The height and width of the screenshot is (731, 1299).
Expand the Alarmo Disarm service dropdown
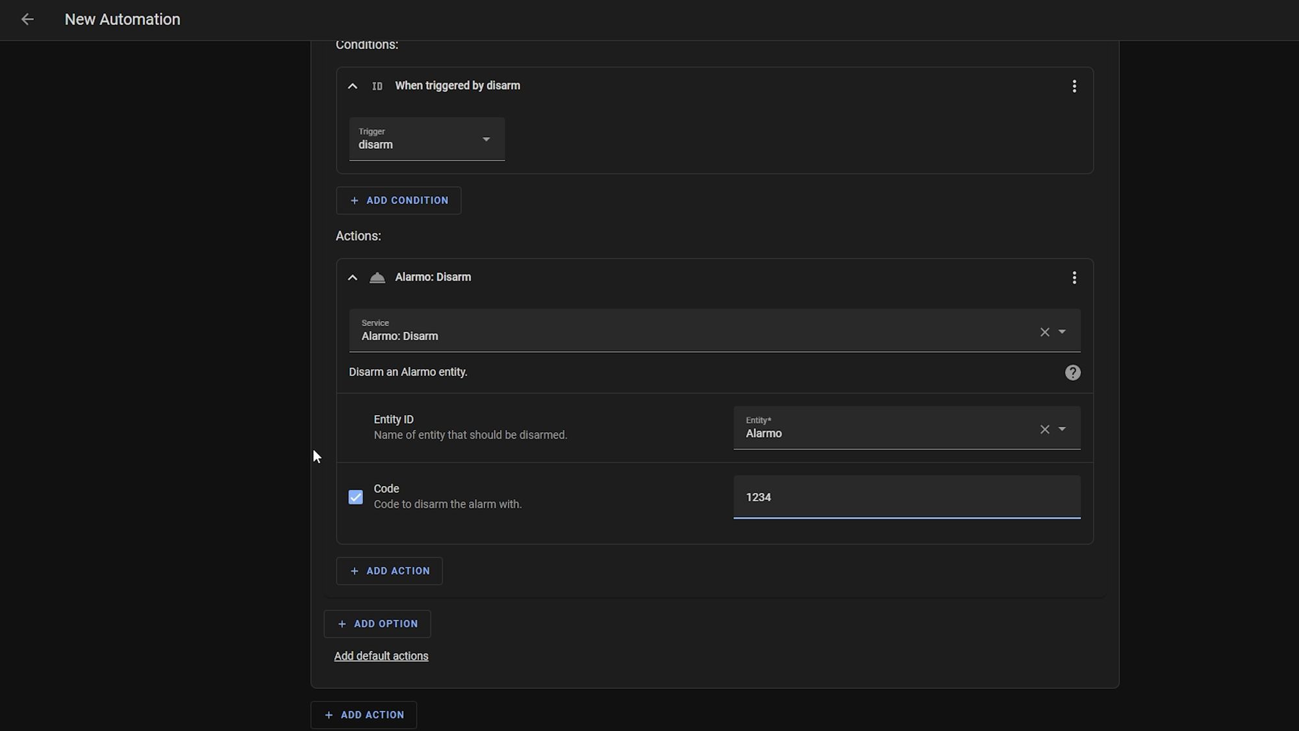[x=1063, y=331]
